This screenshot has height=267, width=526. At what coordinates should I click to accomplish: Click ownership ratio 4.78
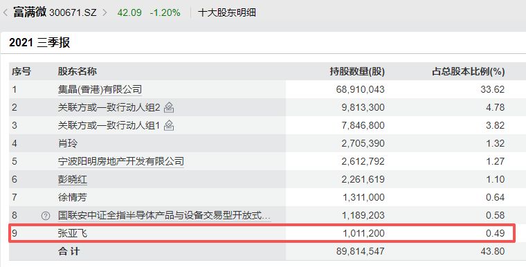tap(495, 108)
